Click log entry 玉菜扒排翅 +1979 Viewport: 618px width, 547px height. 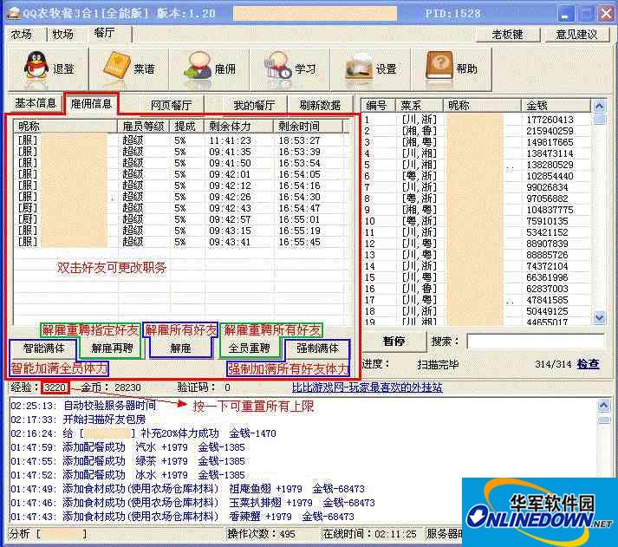click(192, 503)
